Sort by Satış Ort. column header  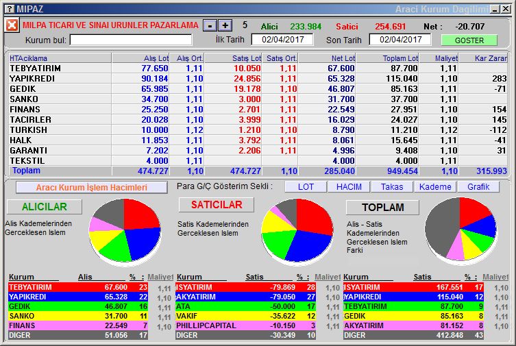pos(280,58)
